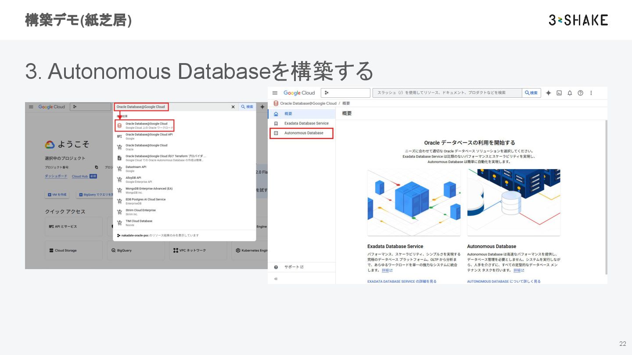The image size is (632, 355).
Task: Select EDB Postgres AI Cloud Service result
Action: 184,201
